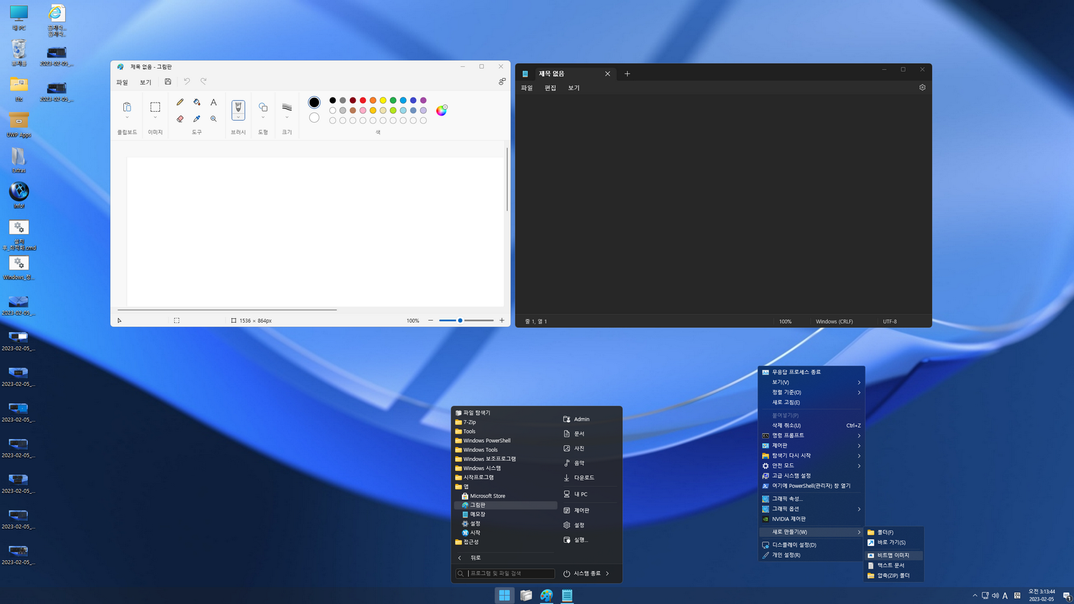Open the Recycle Bin desktop icon

click(x=19, y=53)
